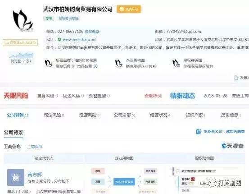
Task: Click the orange company verification button
Action: click(x=129, y=9)
